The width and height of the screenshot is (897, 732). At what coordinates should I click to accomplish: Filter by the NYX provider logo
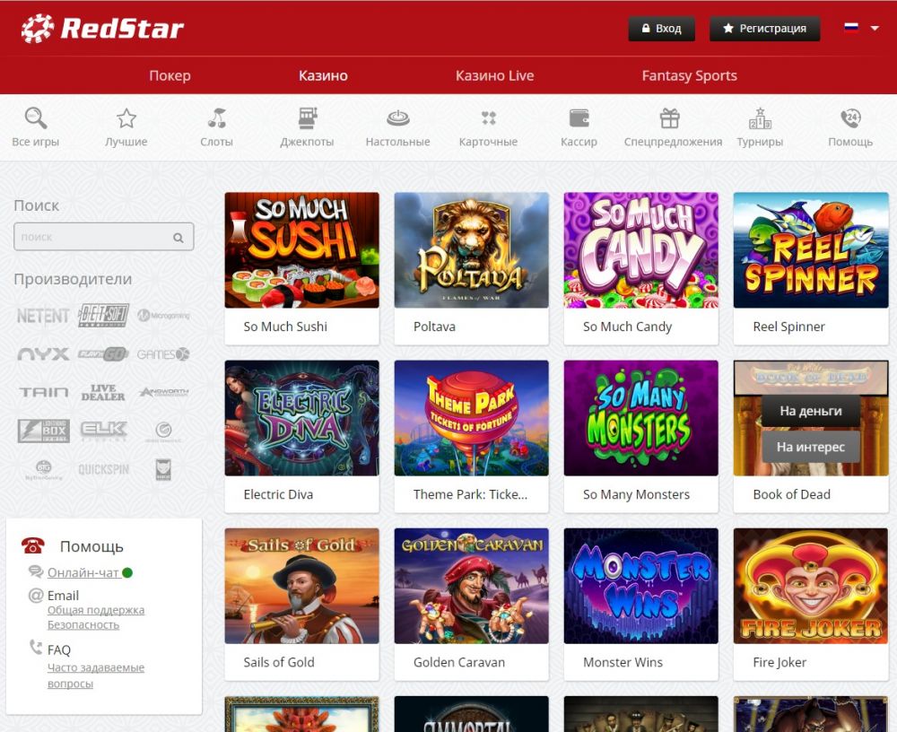(x=43, y=354)
